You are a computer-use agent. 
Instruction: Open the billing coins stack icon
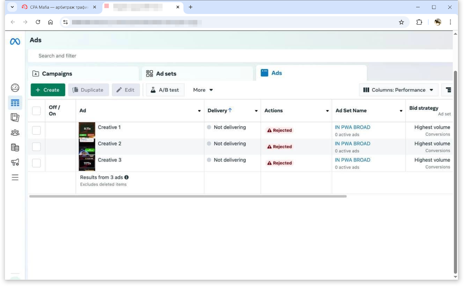click(x=15, y=147)
